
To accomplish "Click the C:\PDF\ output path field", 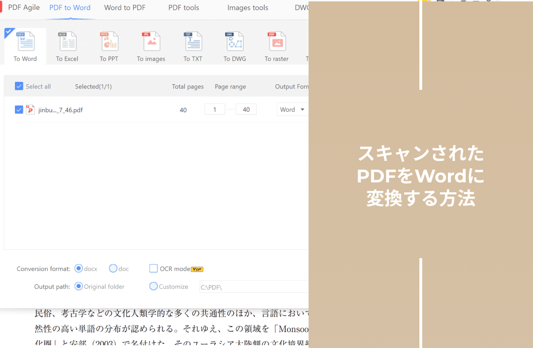I will 254,286.
